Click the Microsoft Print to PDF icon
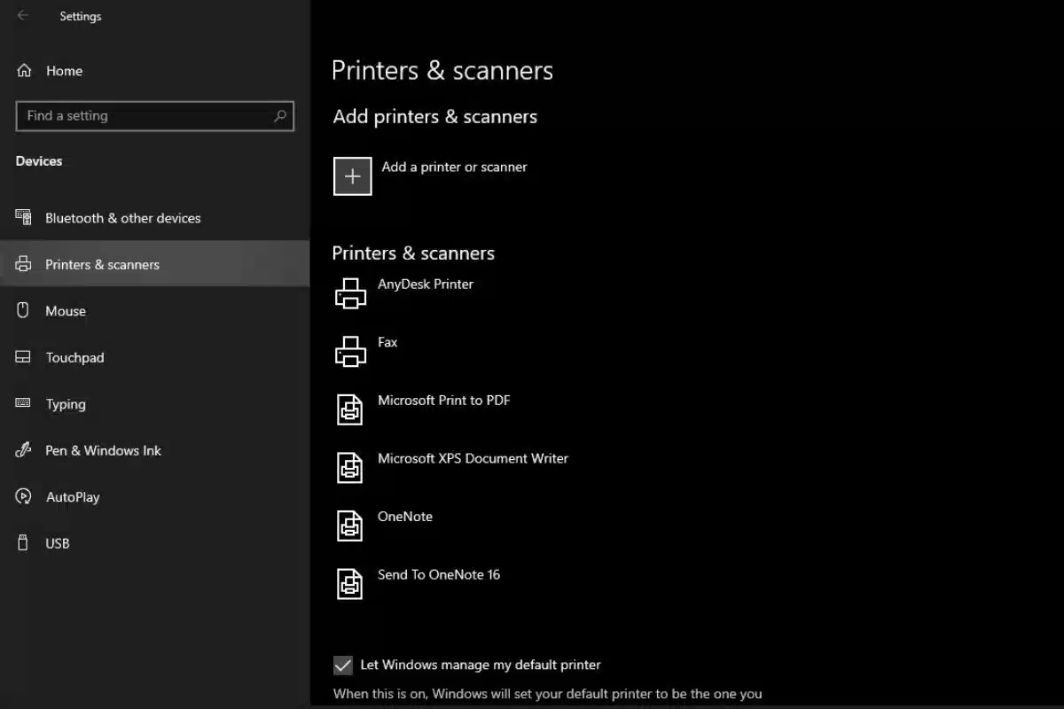 click(350, 409)
